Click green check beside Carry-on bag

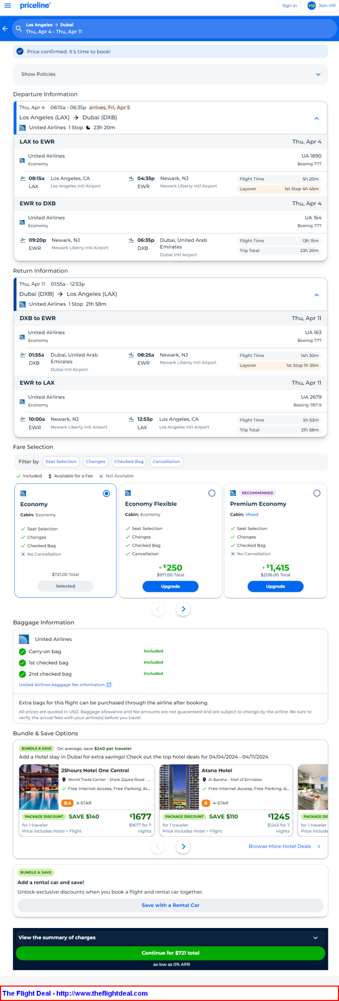click(22, 652)
